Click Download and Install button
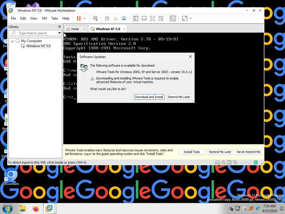Viewport: 285px width, 214px height. point(149,97)
